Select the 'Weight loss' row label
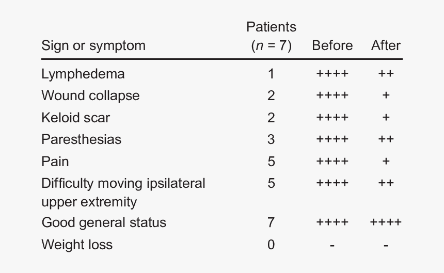This screenshot has width=444, height=273. tap(77, 245)
